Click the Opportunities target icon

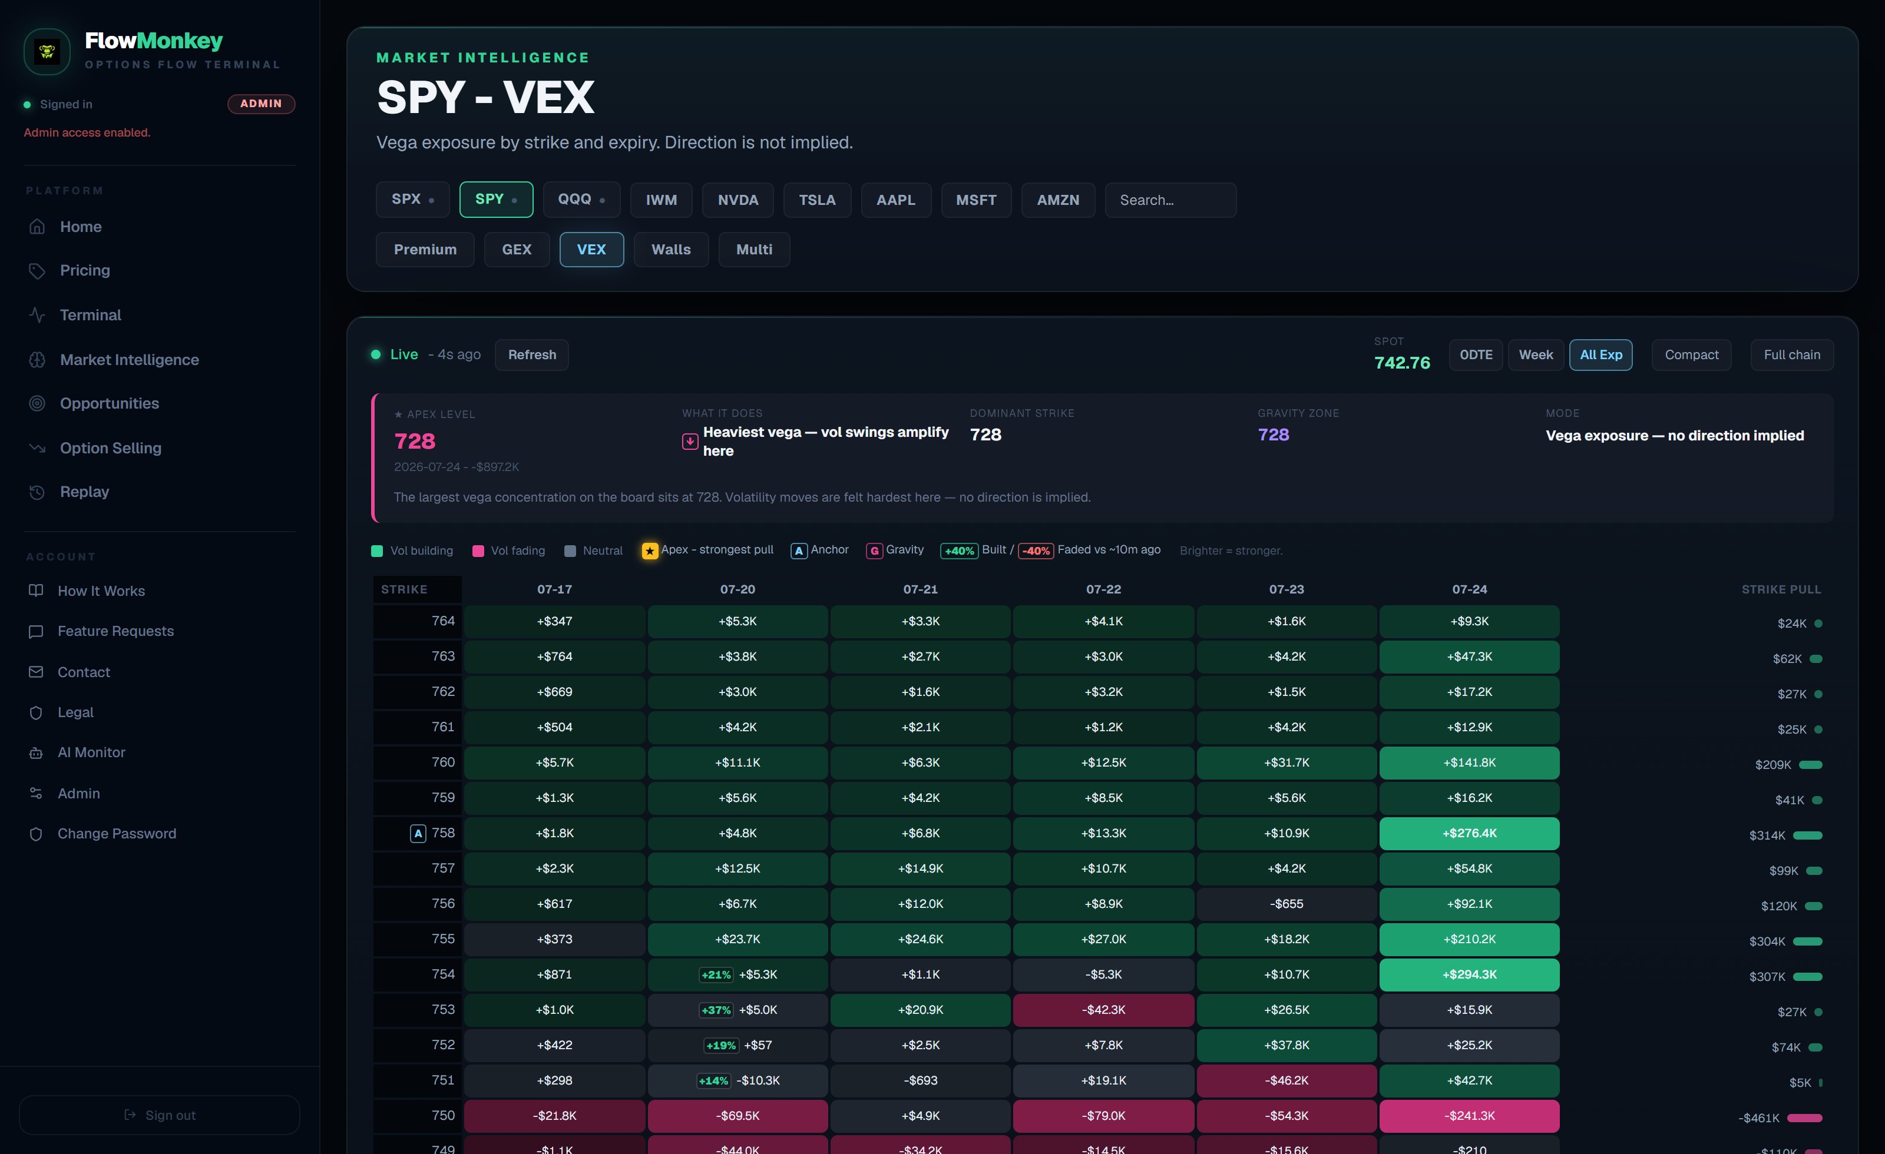[37, 403]
